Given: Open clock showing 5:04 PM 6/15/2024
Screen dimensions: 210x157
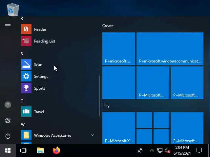Looking at the screenshot, I should coord(182,150).
